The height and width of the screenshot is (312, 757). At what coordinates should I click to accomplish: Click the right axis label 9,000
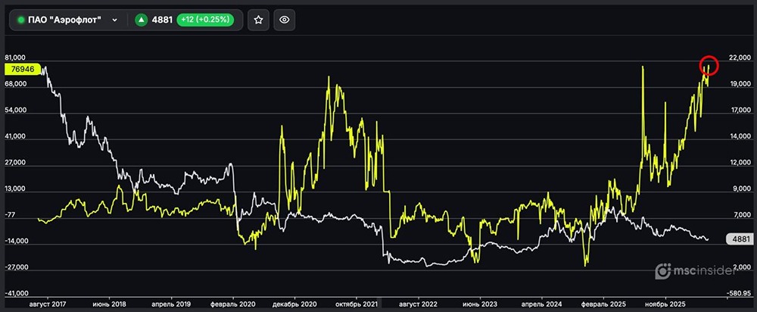tap(742, 189)
